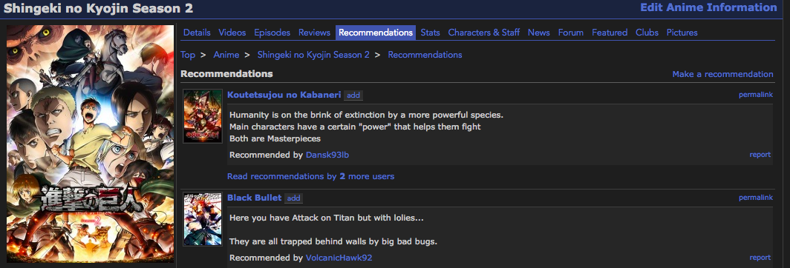This screenshot has height=268, width=790.
Task: Report the Dansk93lb recommendation
Action: 760,155
